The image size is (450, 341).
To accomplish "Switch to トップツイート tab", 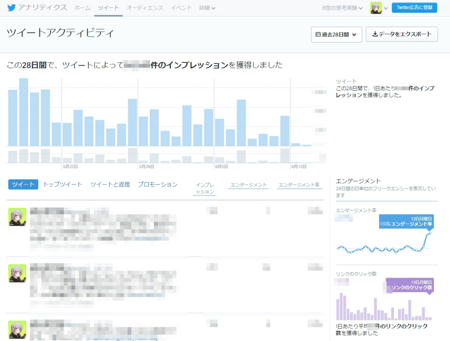I will [x=62, y=184].
